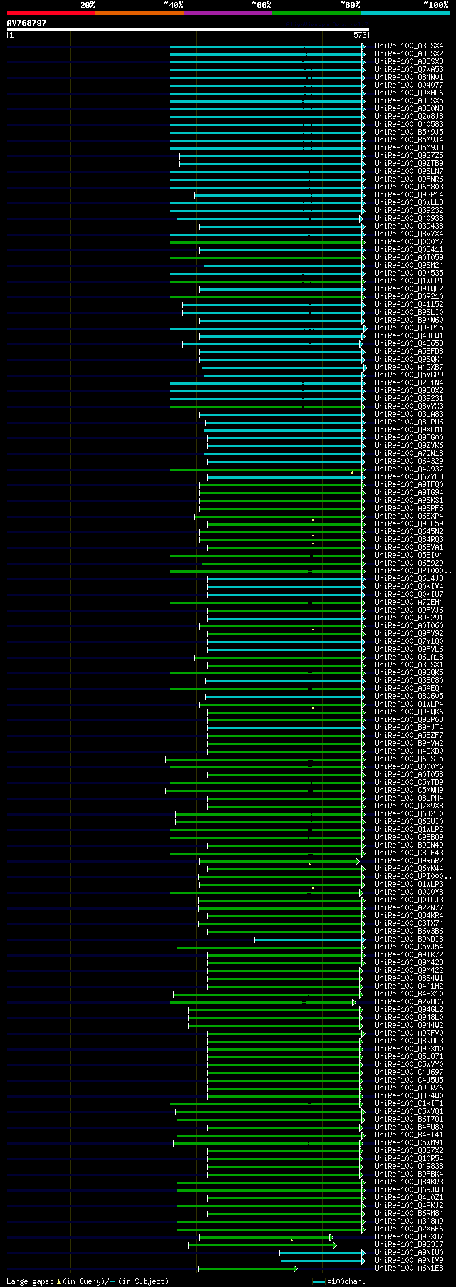Select hit UniRef100_A3DSX2
Viewport: 456px width, 1287px height.
pos(409,53)
